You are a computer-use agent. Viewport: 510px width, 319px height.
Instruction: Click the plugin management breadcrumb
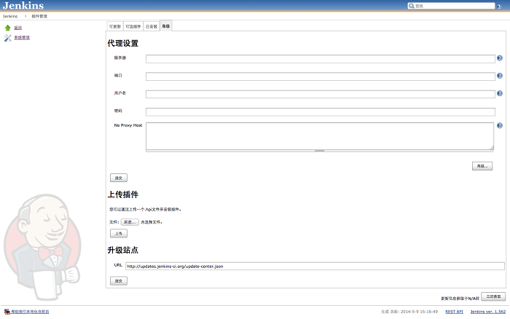click(x=39, y=16)
